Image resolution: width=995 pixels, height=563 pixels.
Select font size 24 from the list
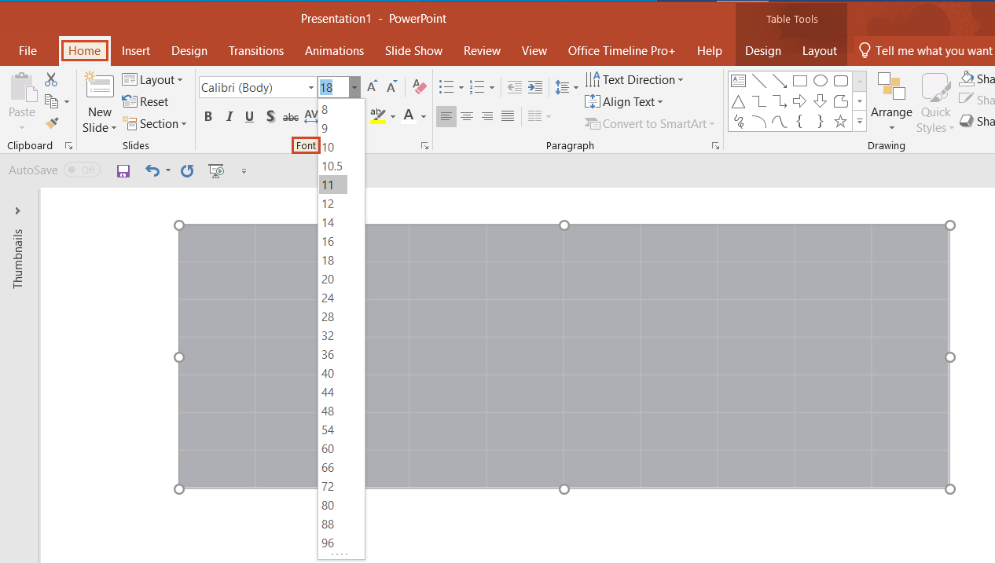(328, 298)
